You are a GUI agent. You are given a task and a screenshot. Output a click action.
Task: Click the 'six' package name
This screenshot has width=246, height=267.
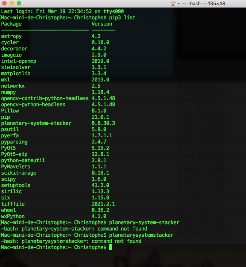click(5, 198)
